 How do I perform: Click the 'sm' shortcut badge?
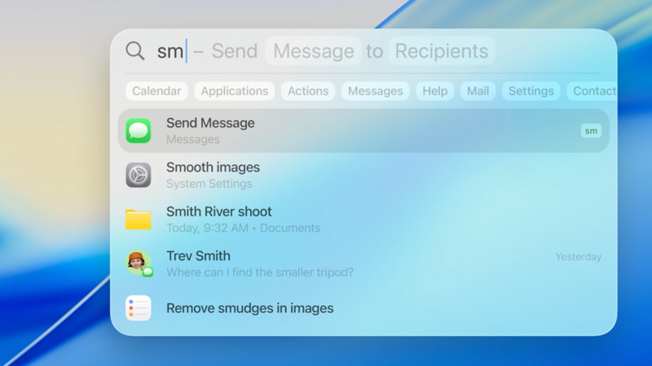(x=591, y=131)
